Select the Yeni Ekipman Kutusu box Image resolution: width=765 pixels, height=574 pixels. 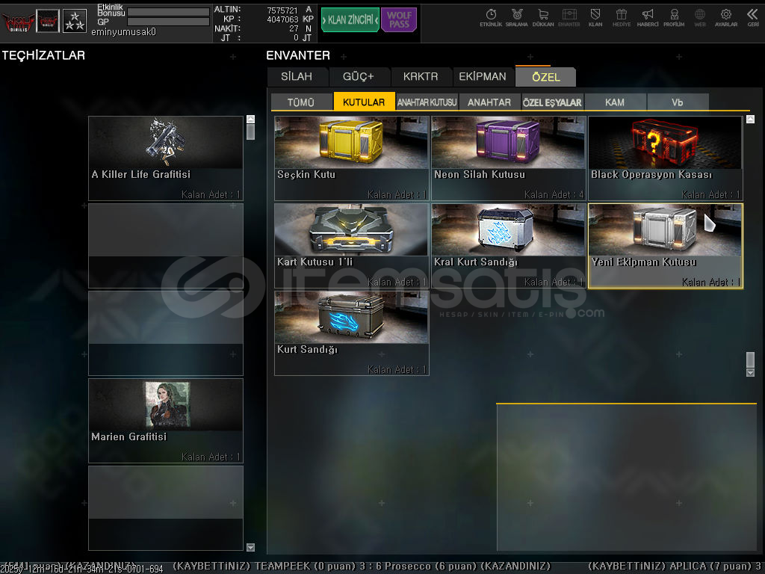pyautogui.click(x=666, y=246)
